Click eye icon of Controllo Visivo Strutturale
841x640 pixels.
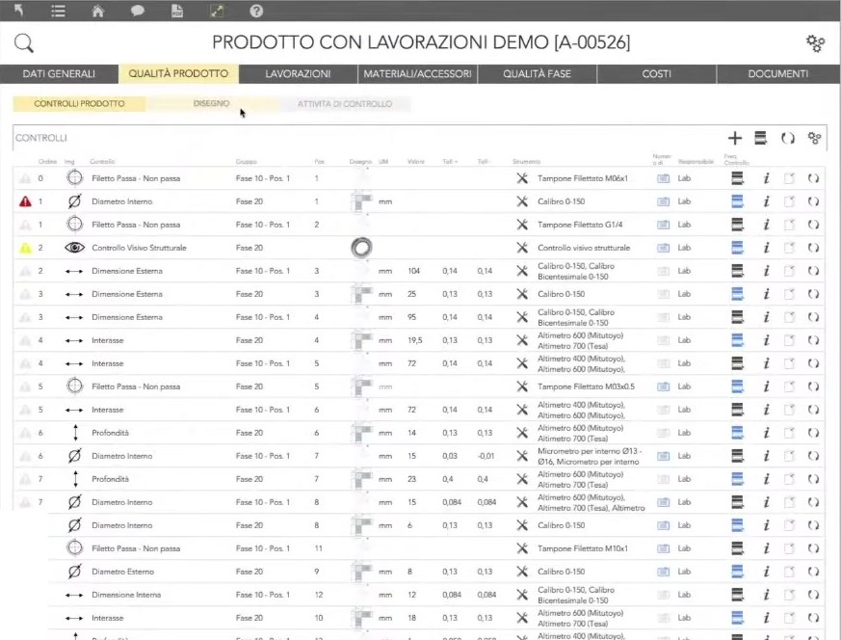[x=74, y=248]
